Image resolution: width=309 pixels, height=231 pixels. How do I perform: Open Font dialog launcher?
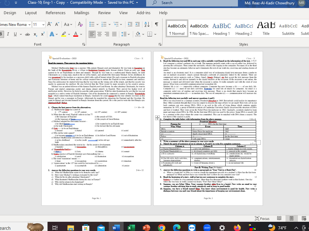pos(84,44)
